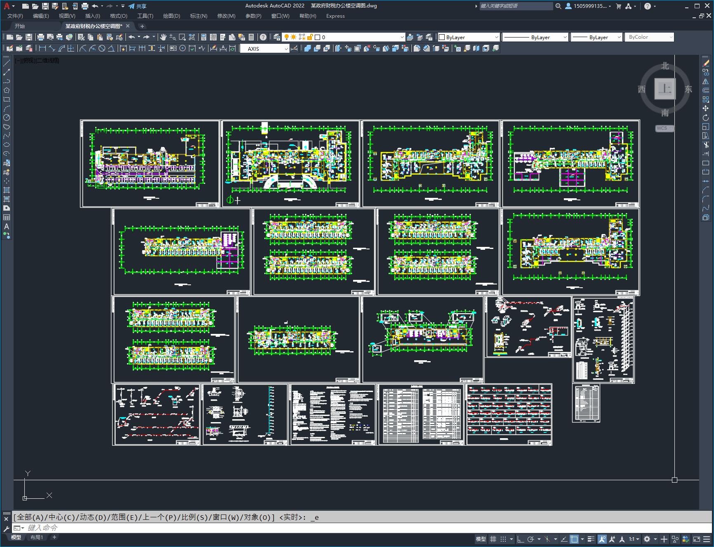
Task: Select the Diameter dimension tool
Action: (x=102, y=48)
